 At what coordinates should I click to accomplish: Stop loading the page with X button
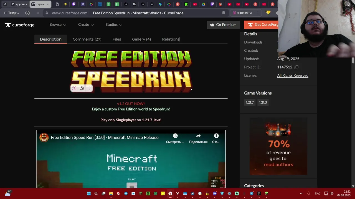tap(38, 13)
